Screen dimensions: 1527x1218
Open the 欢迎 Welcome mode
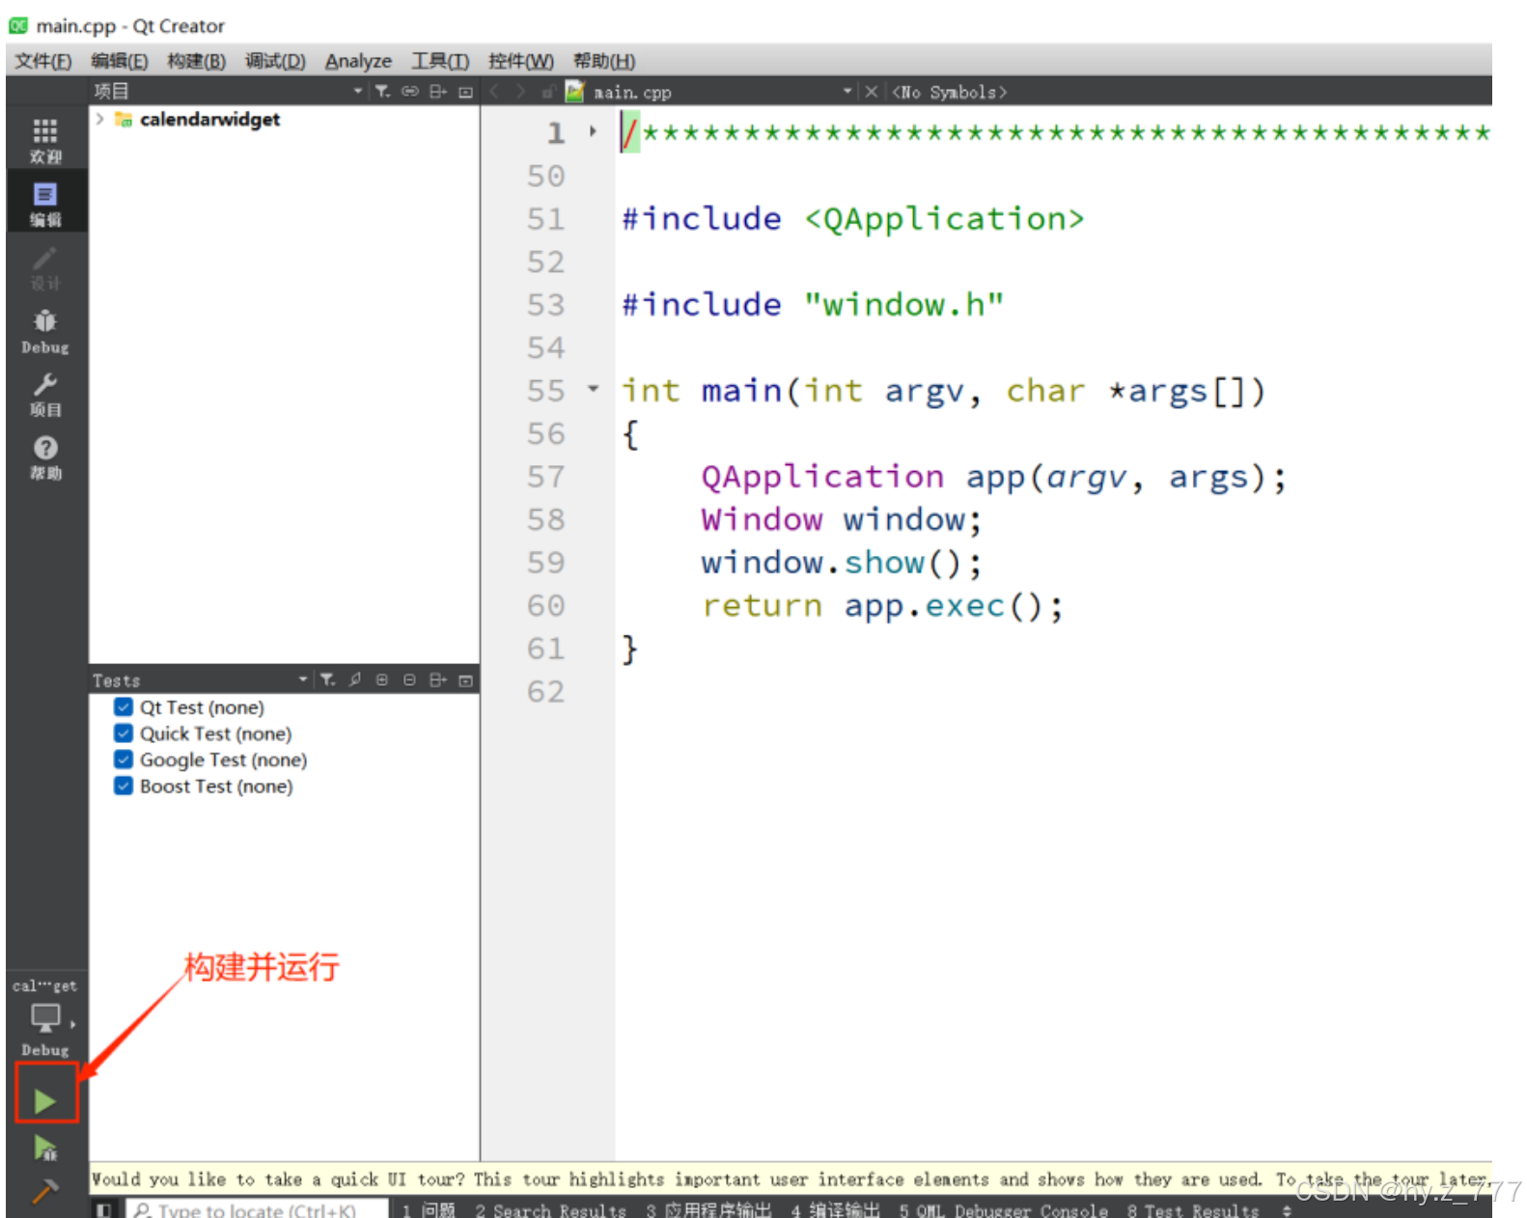45,140
